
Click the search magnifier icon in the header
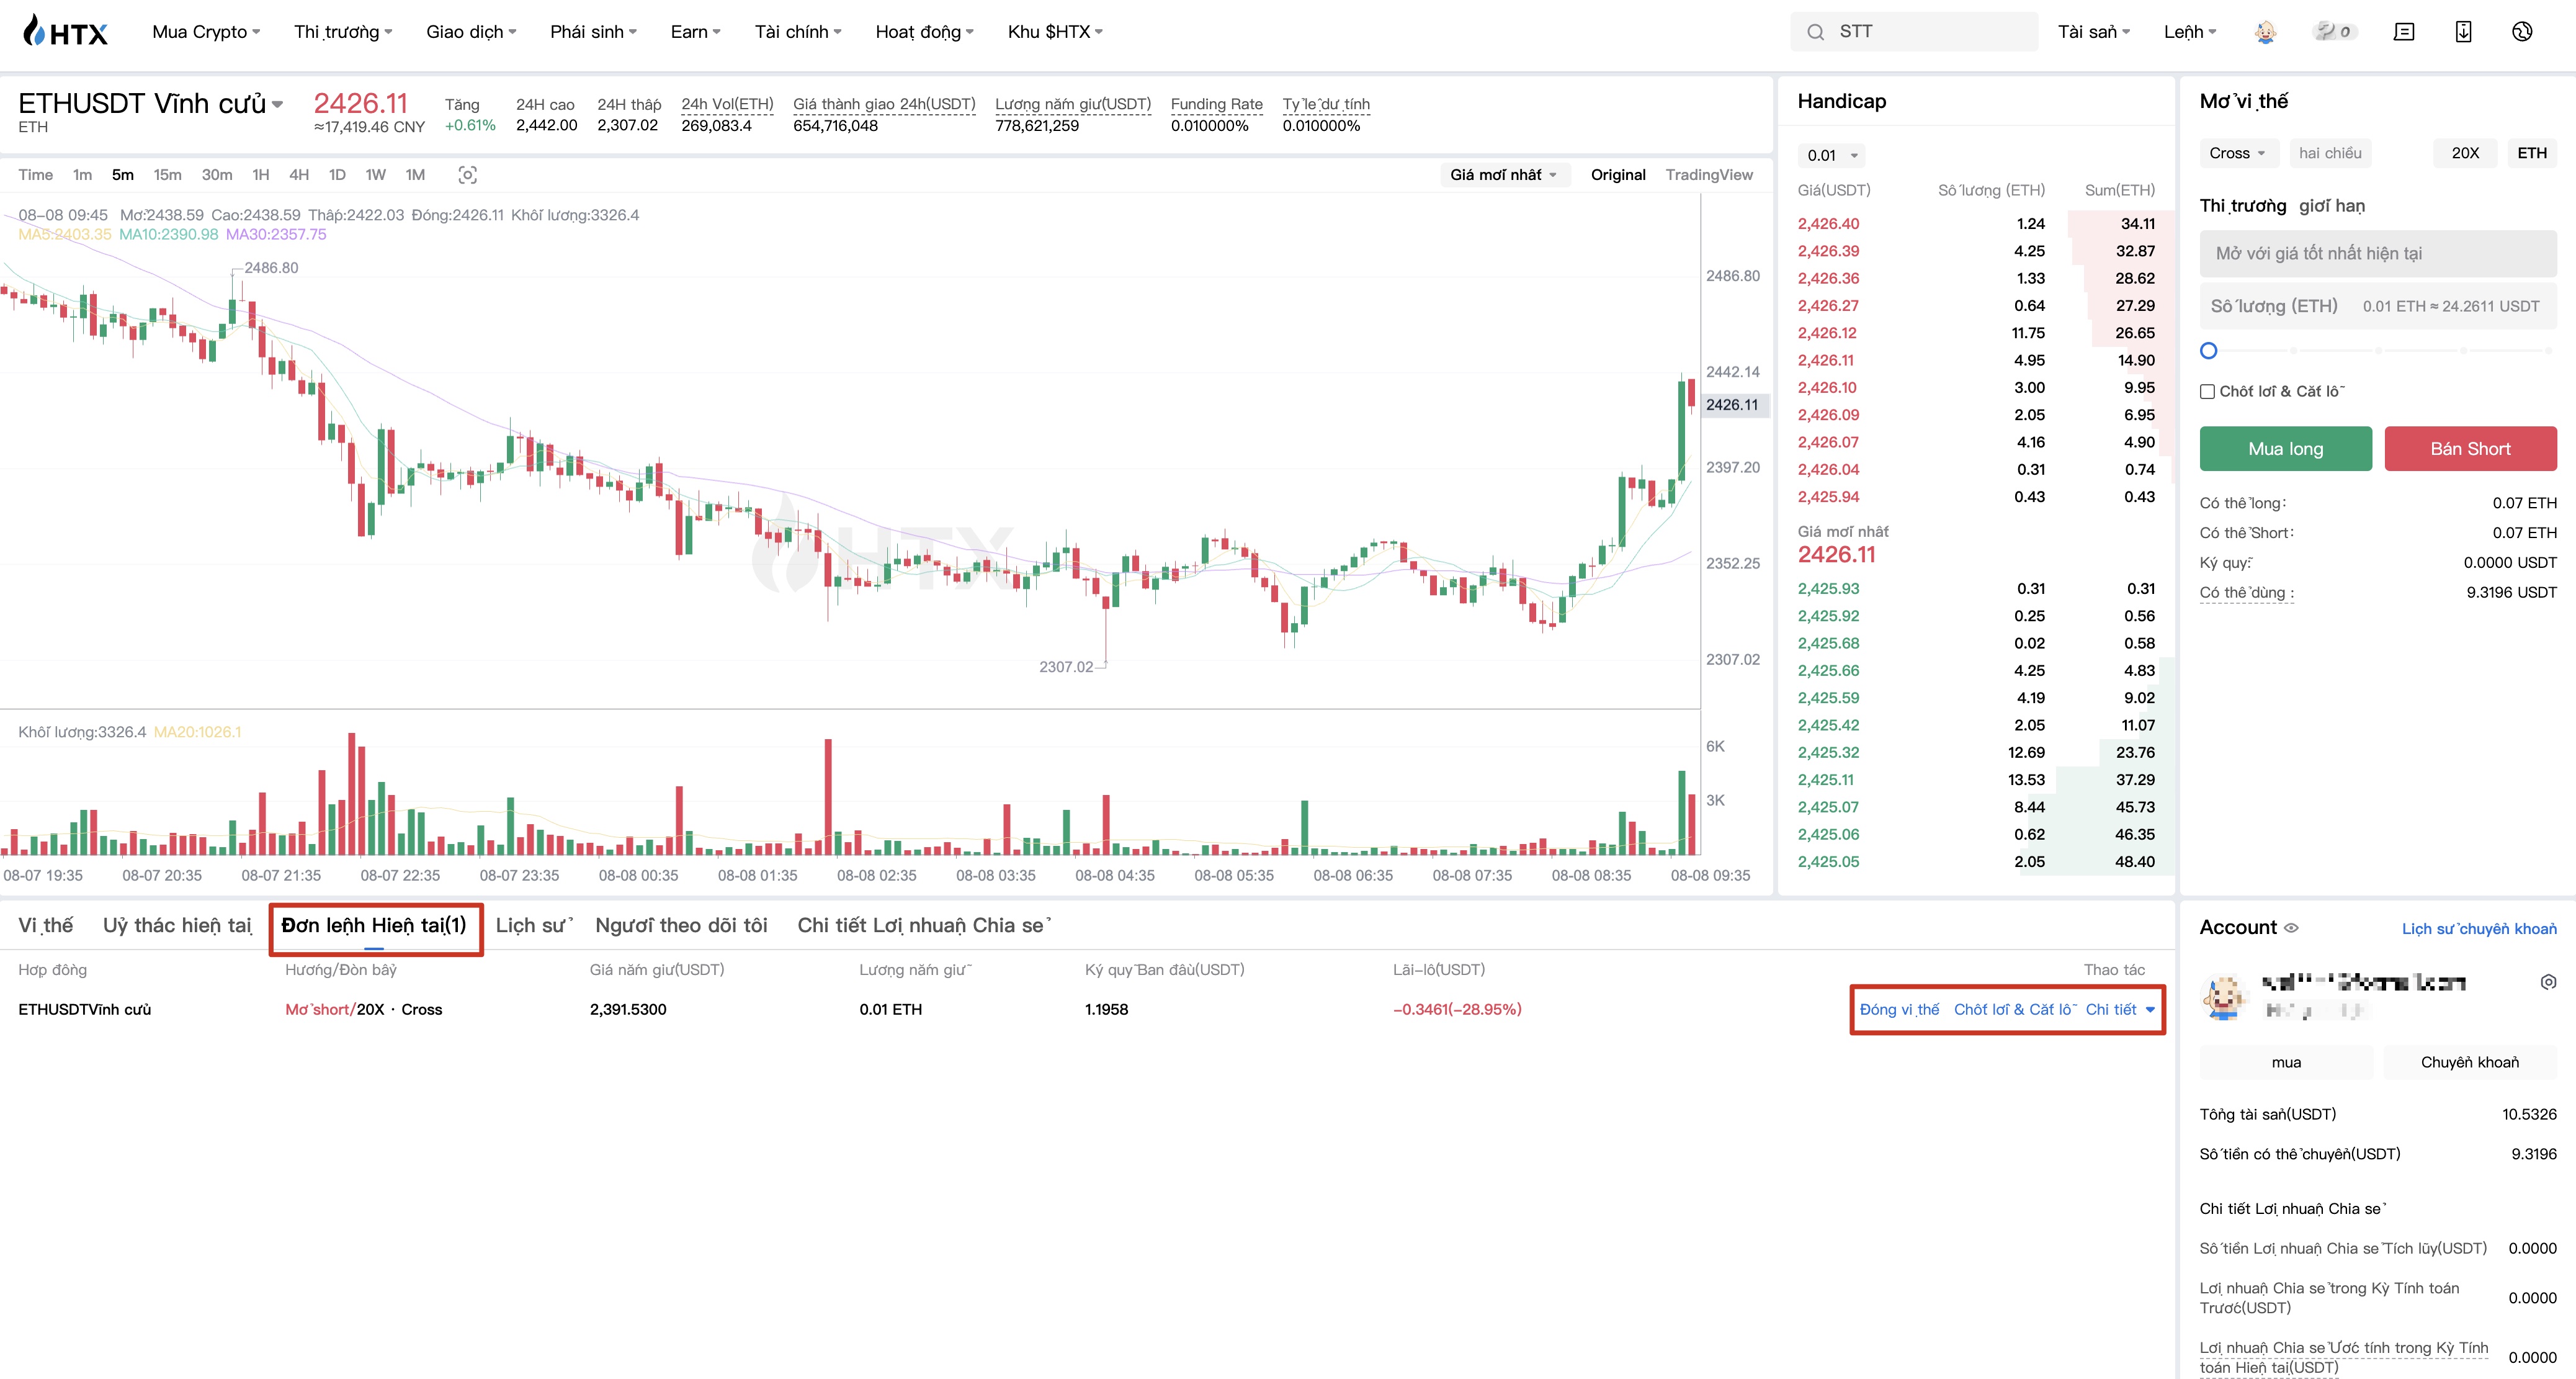(1815, 32)
